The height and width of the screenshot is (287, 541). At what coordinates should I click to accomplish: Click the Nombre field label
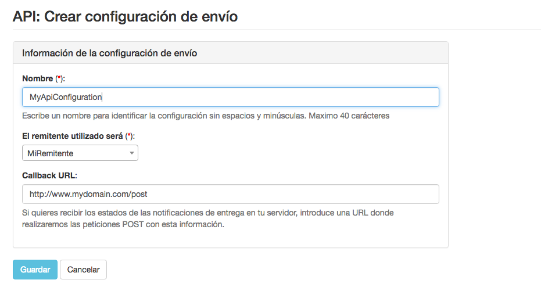pos(37,78)
